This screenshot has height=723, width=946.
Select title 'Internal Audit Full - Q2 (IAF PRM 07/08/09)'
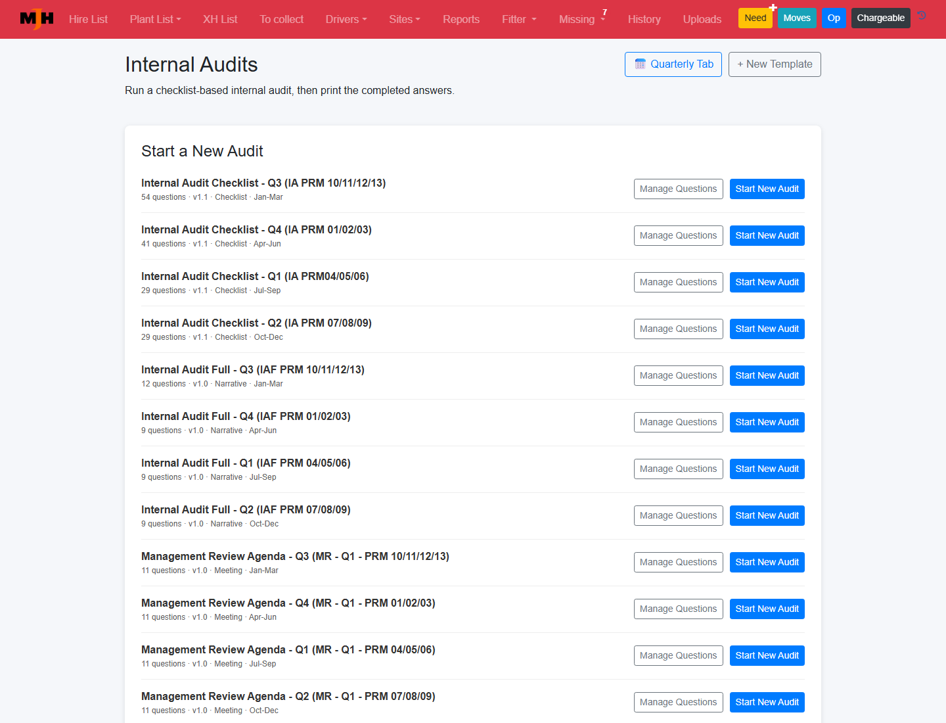(246, 509)
